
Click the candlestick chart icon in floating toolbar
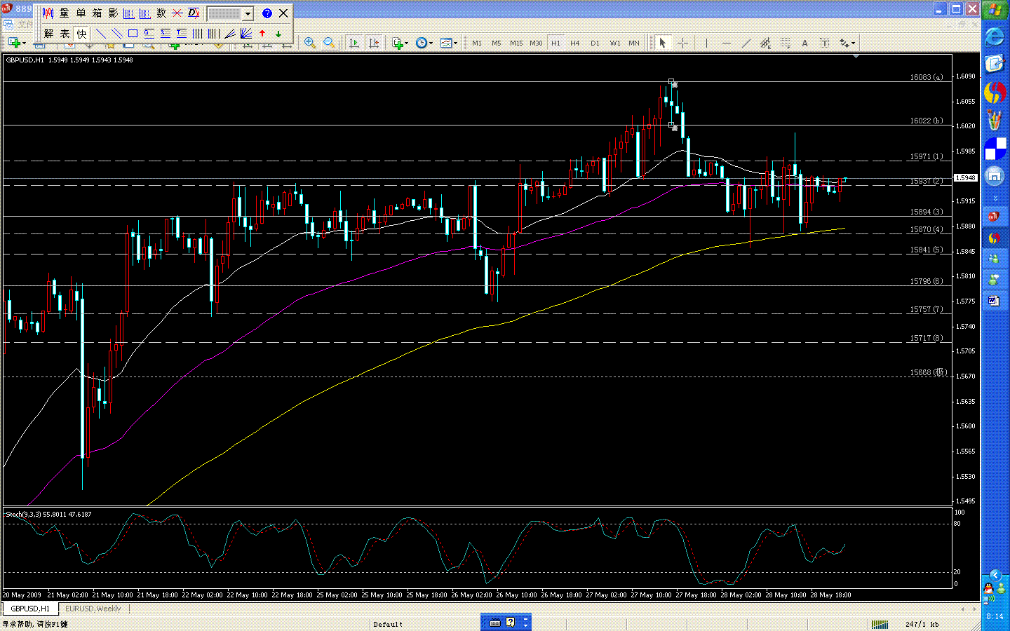(48, 13)
